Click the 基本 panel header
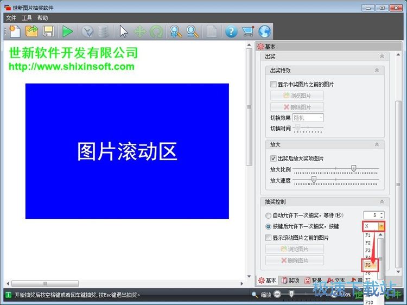The width and height of the screenshot is (407, 305). (329, 47)
